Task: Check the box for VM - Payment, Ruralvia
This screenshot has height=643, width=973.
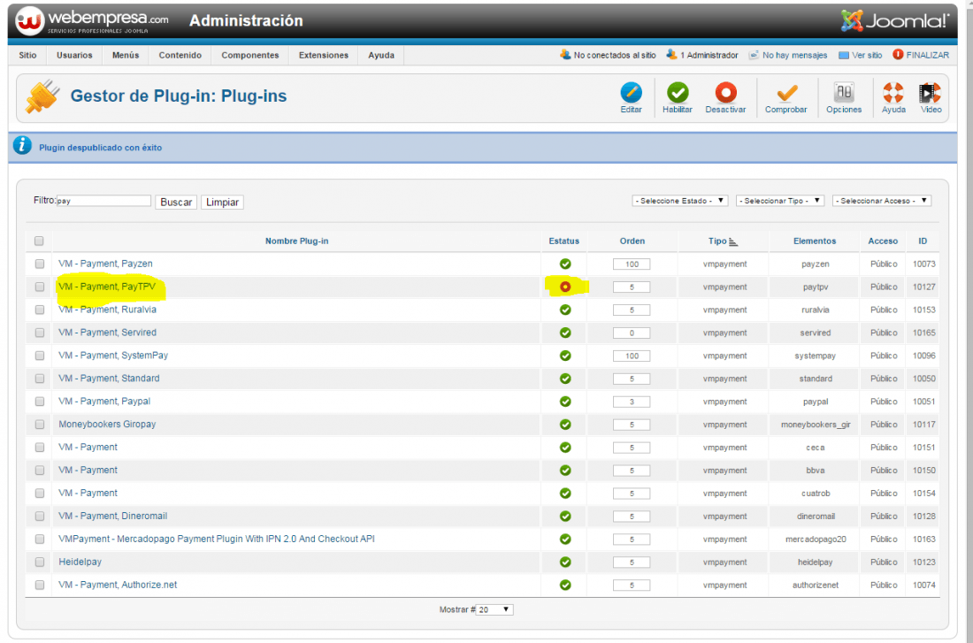Action: point(40,310)
